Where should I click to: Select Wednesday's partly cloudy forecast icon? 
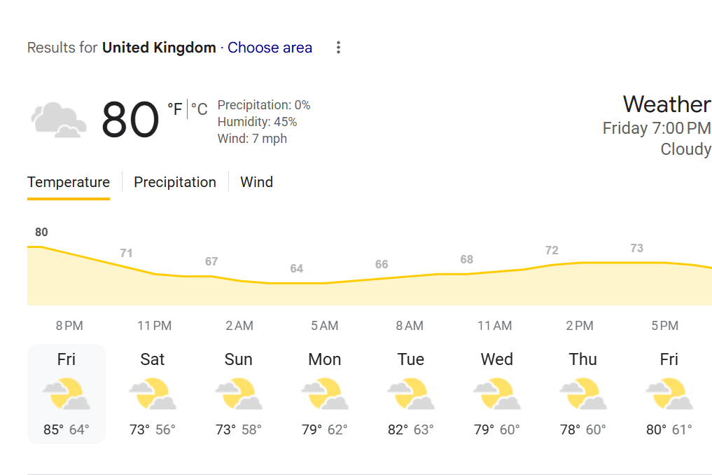[497, 394]
